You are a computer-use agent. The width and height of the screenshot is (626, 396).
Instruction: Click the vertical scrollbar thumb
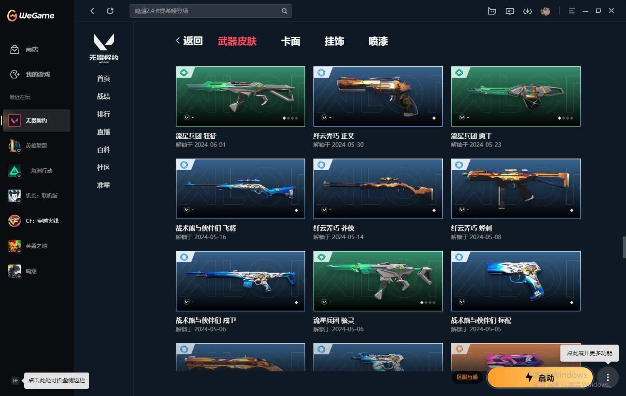(624, 247)
